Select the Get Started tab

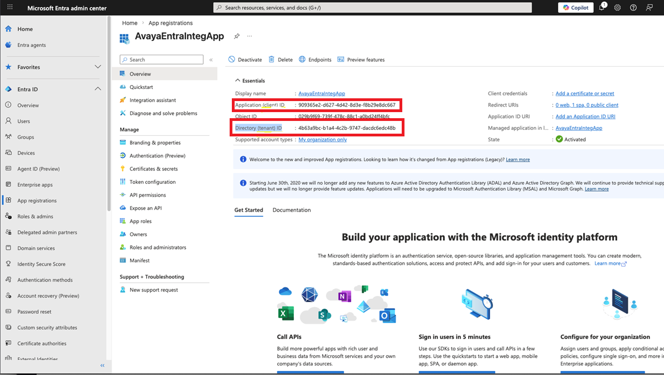tap(248, 210)
